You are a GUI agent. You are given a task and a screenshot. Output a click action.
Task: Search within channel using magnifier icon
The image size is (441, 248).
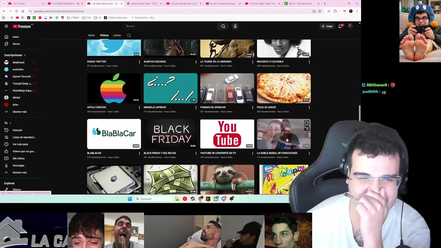tap(129, 35)
